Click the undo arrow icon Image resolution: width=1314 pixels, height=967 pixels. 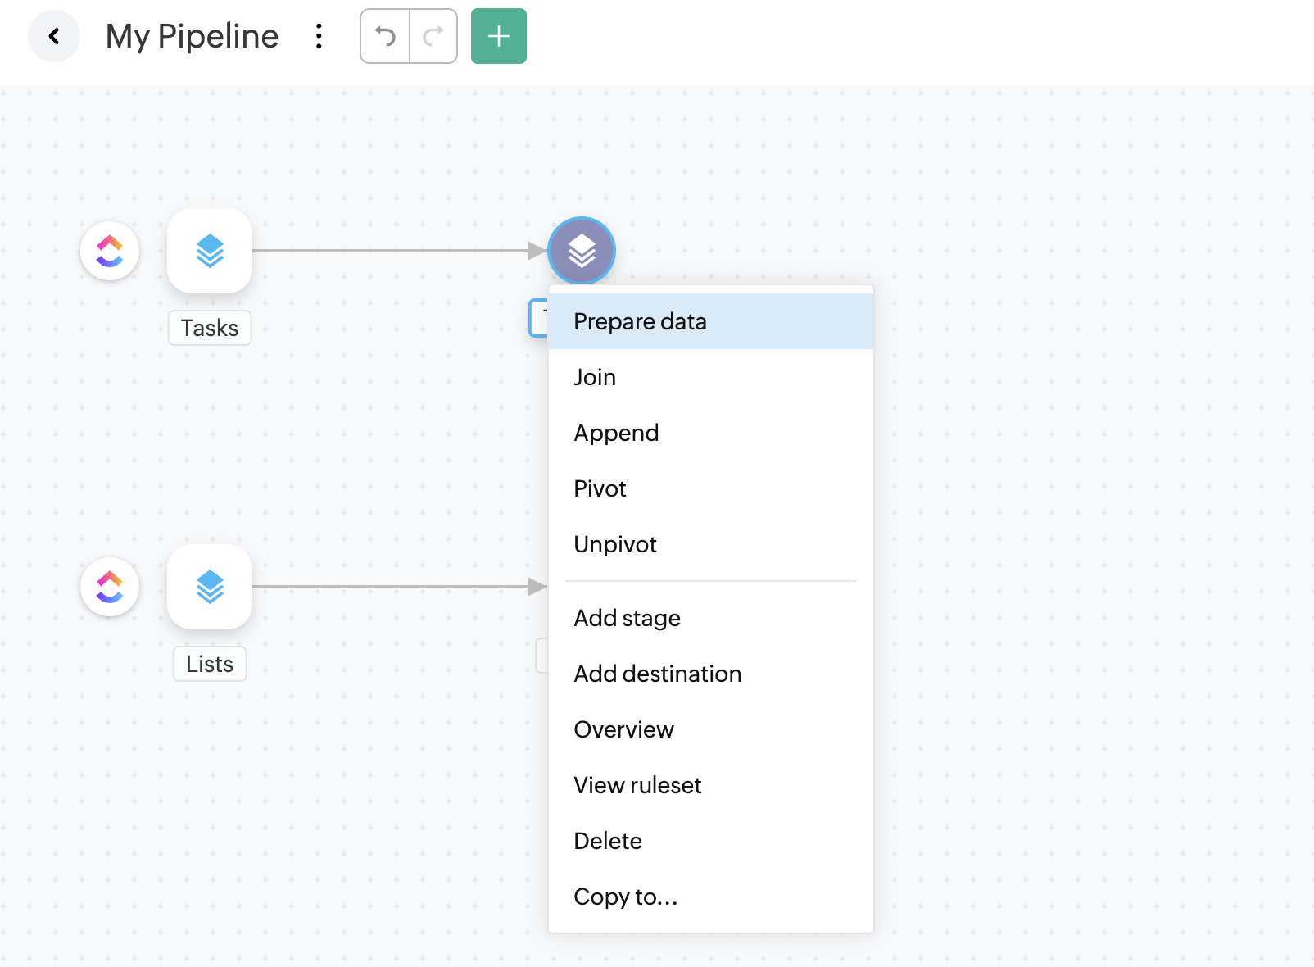coord(385,36)
